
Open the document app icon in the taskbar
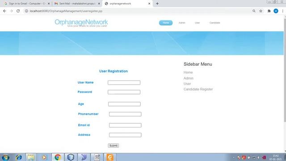97,157
